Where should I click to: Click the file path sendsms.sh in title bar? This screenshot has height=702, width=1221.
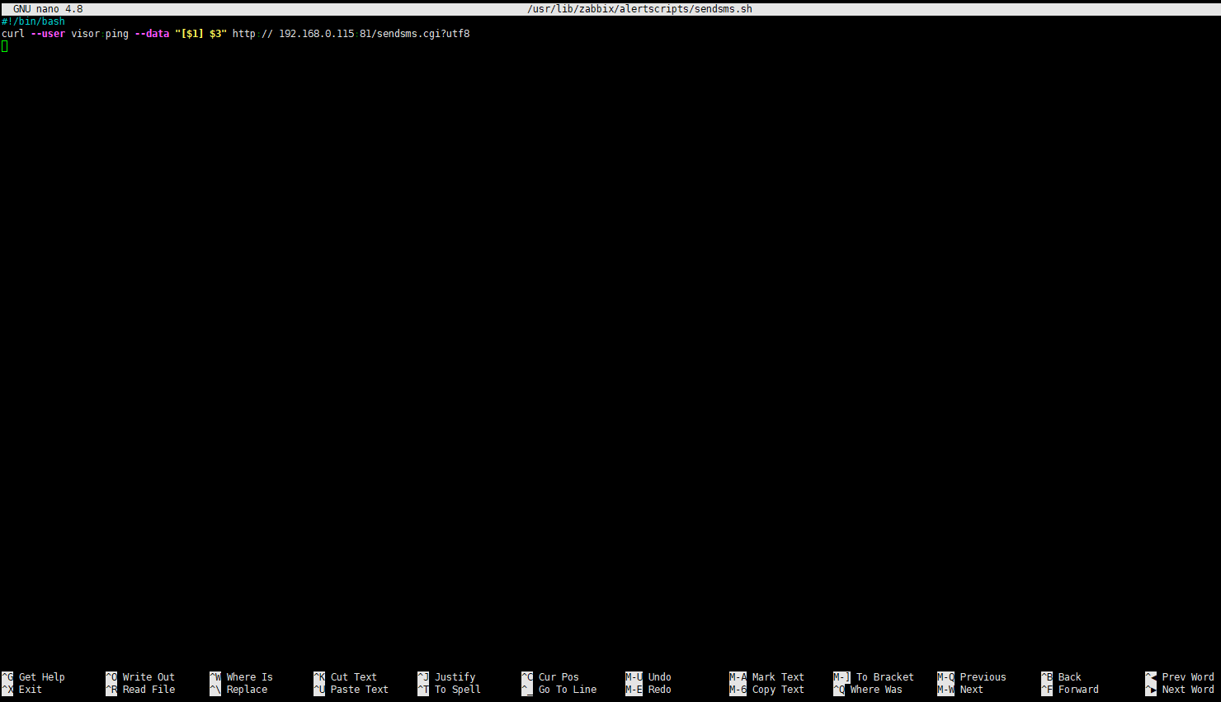[x=639, y=9]
